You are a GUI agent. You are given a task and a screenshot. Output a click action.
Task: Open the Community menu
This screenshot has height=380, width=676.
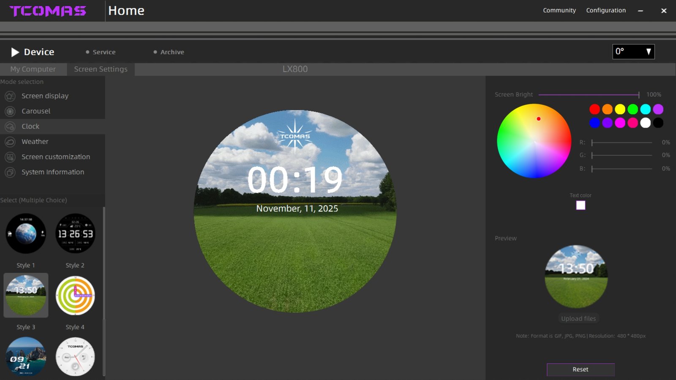click(x=559, y=11)
